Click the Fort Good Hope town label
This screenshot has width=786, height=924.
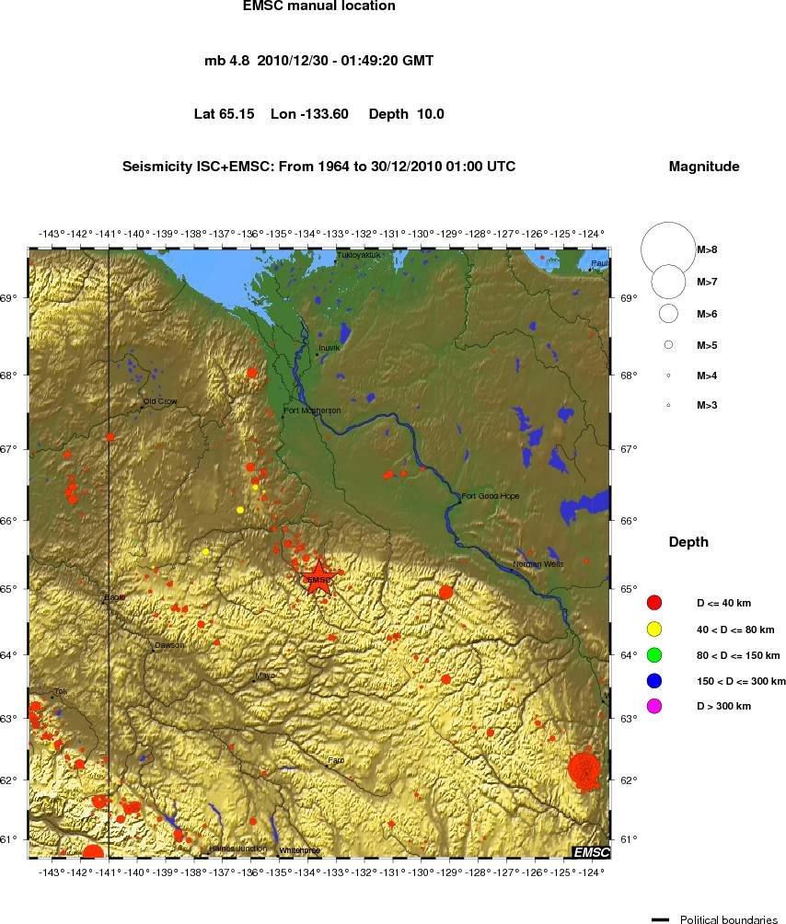[x=491, y=496]
